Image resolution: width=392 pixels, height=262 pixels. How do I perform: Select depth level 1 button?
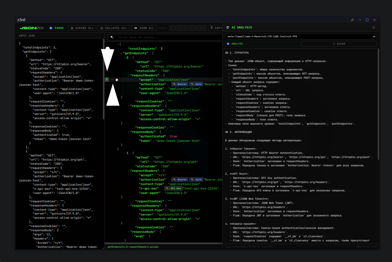click(x=172, y=28)
